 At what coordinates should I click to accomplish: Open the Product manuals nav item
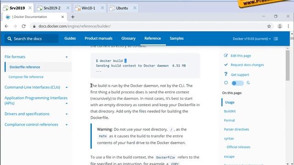click(98, 38)
